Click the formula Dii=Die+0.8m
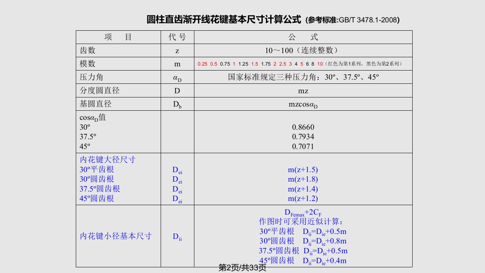The image size is (485, 273). coord(325,241)
